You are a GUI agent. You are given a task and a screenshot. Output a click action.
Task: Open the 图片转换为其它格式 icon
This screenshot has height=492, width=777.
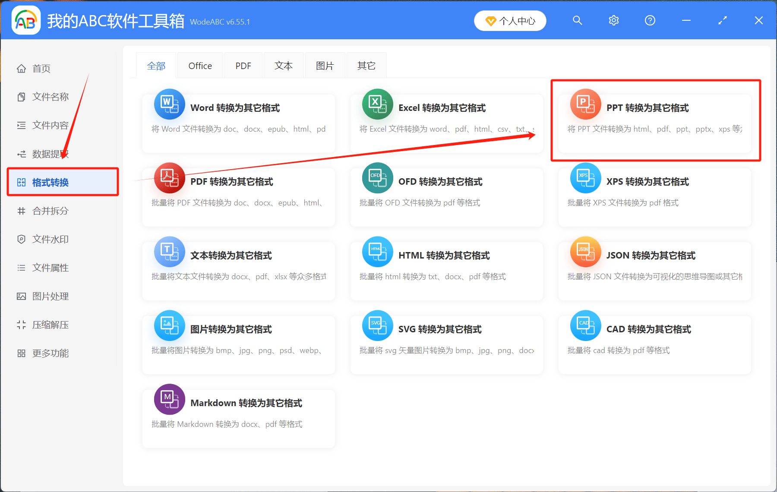click(169, 326)
